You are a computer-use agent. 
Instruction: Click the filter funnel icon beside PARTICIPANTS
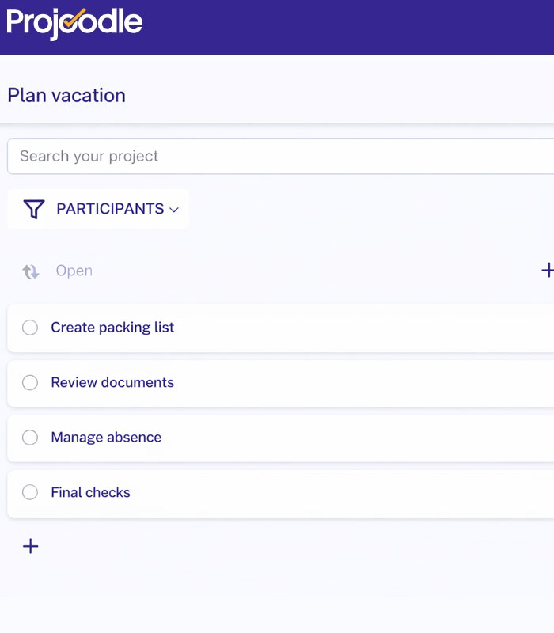32,209
